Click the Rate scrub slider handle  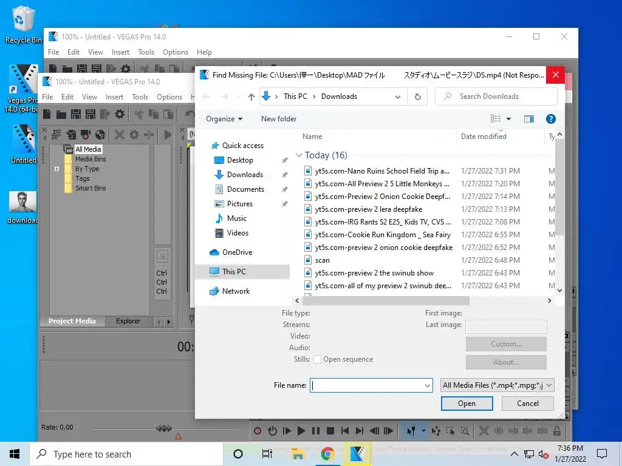coord(164,428)
